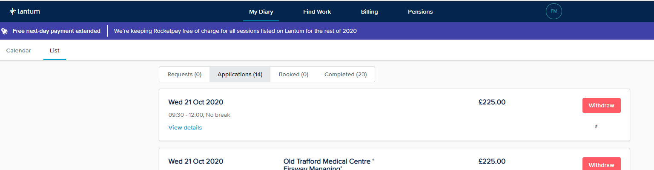Open the Find Work page

317,12
